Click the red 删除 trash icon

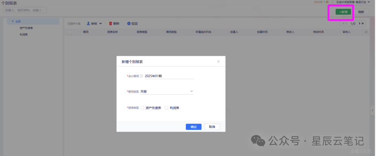[111, 24]
